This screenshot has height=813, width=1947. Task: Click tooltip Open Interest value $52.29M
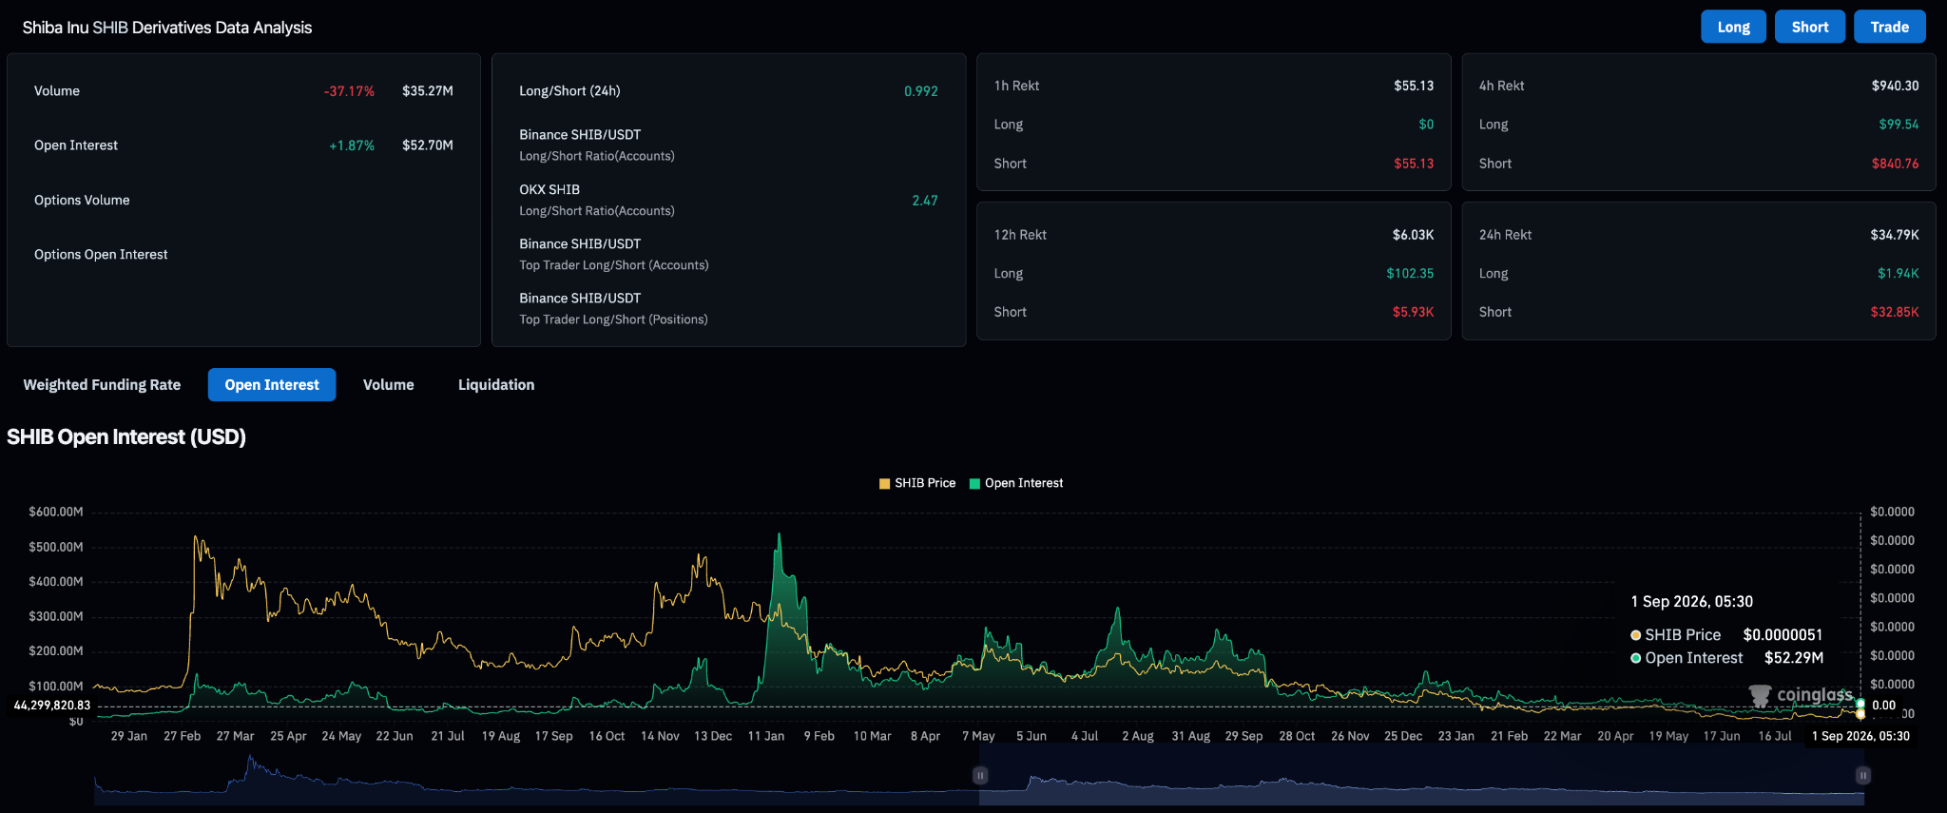click(x=1794, y=658)
